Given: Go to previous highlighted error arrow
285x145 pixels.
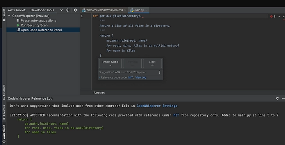Looking at the screenshot, I should pyautogui.click(x=279, y=16).
